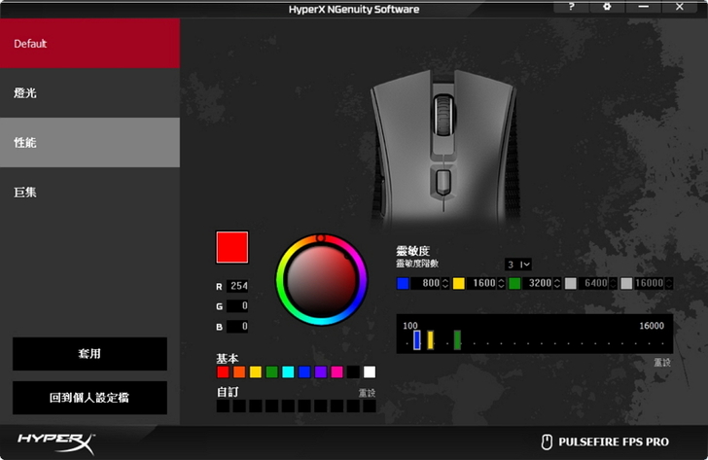Click the 1600 DPI value field
This screenshot has width=708, height=460.
[481, 283]
